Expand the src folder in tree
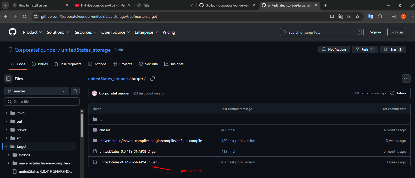Screen dimensions: 415x178 6,138
